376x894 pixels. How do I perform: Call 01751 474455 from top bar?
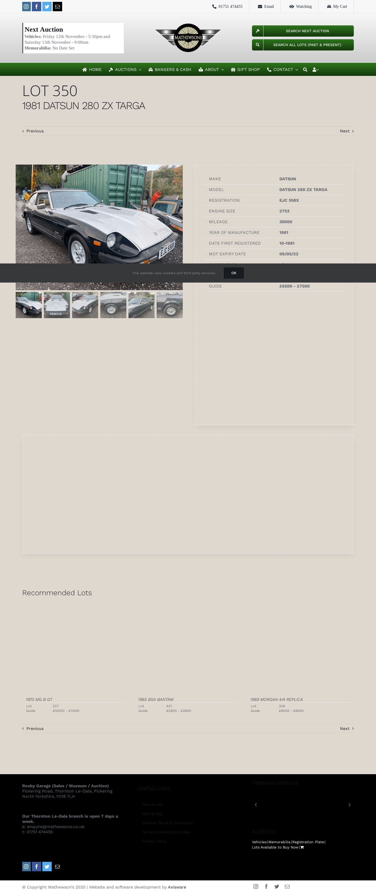point(227,7)
